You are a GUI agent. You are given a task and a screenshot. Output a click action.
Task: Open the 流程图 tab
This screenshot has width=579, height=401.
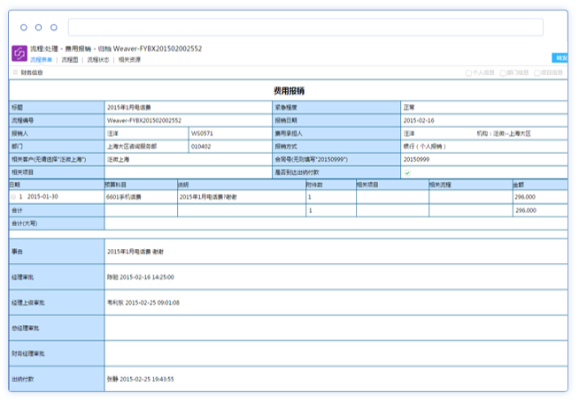tap(70, 60)
